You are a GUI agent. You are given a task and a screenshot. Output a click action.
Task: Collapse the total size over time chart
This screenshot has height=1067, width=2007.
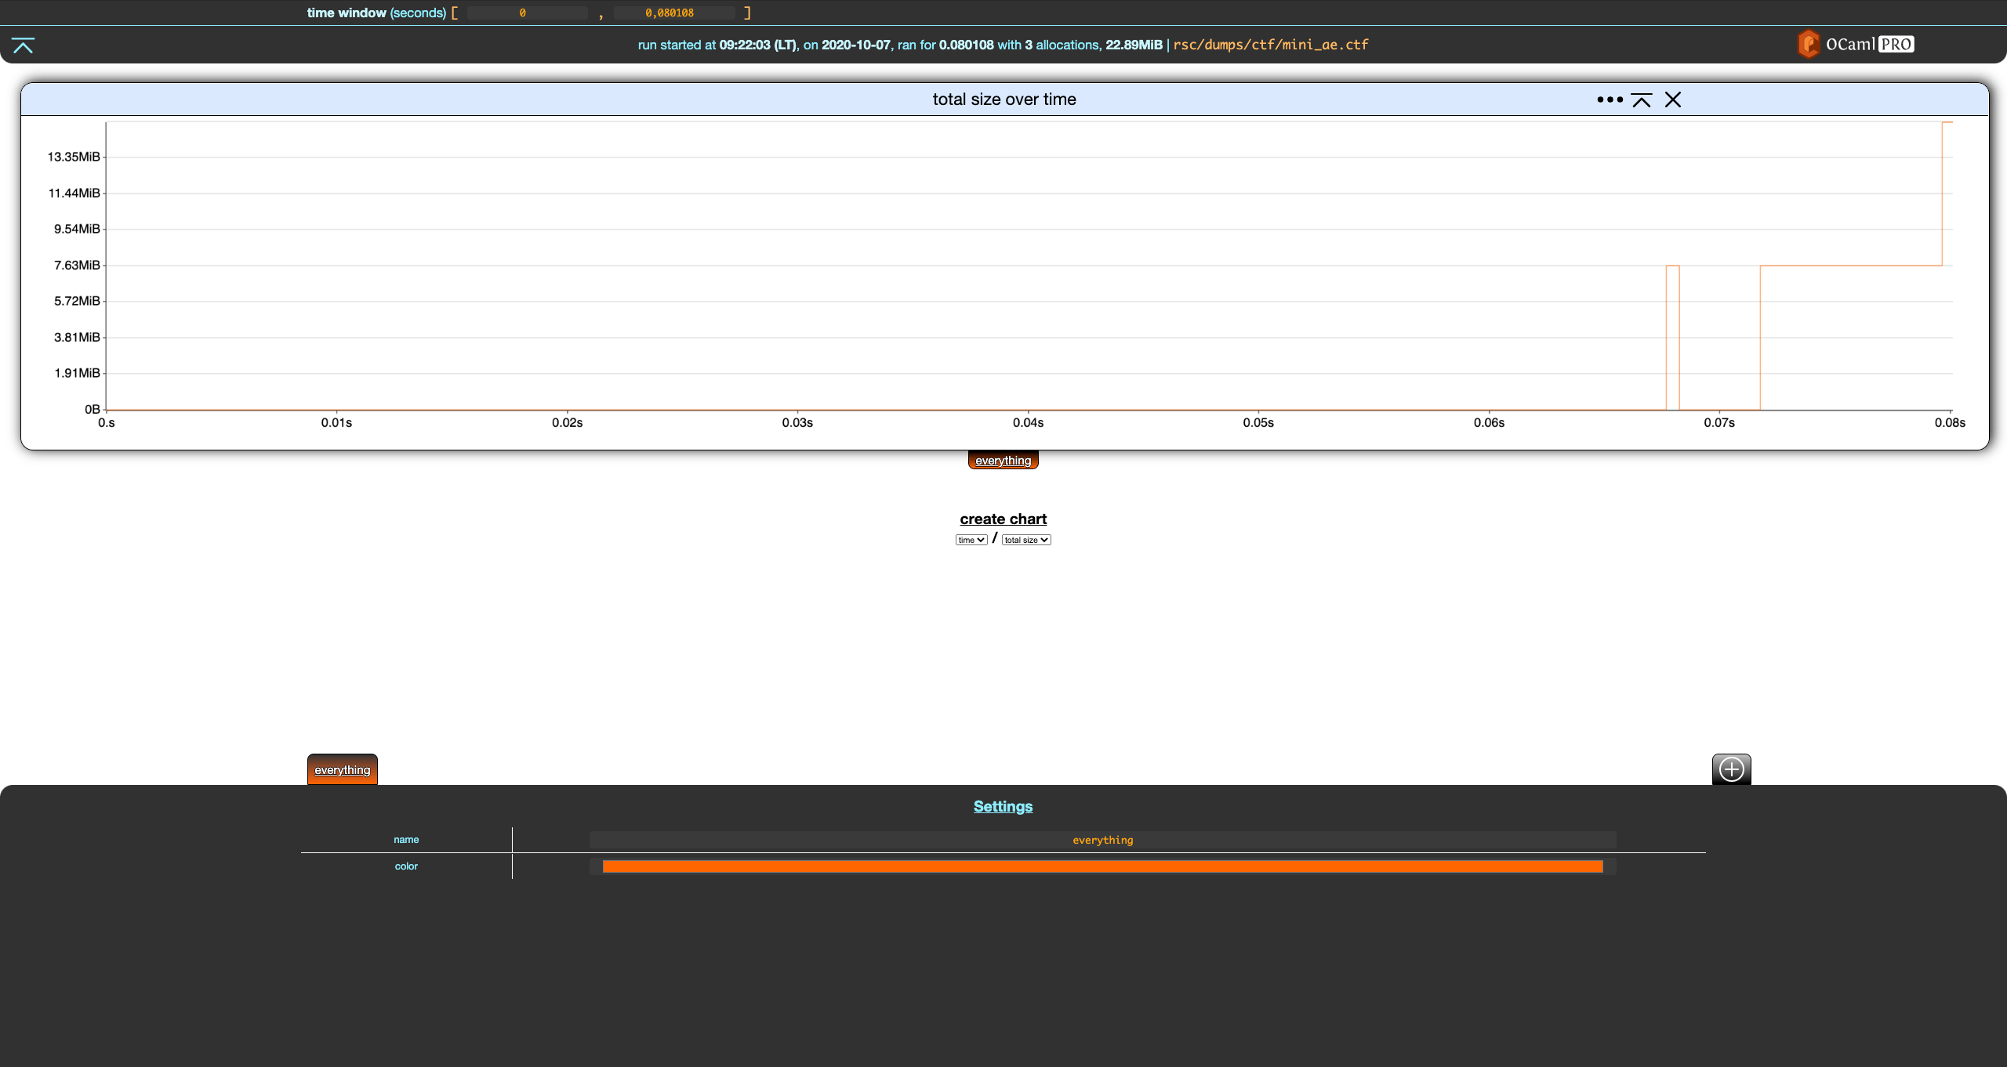coord(1642,99)
